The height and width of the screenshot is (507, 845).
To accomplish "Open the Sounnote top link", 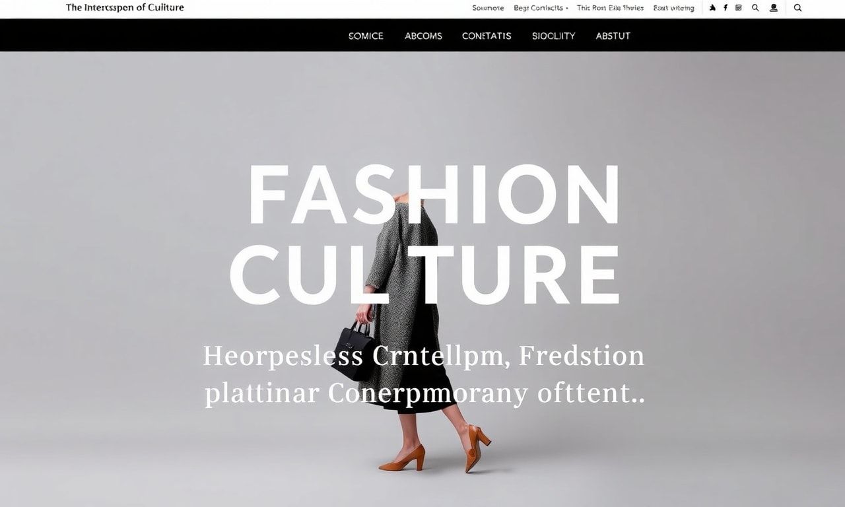I will 488,8.
